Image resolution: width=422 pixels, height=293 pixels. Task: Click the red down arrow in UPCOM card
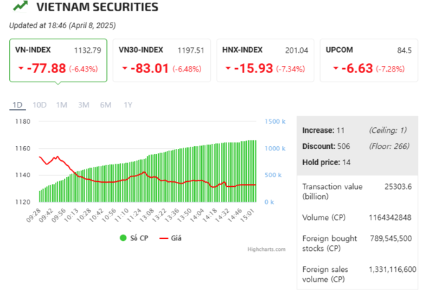pyautogui.click(x=331, y=69)
